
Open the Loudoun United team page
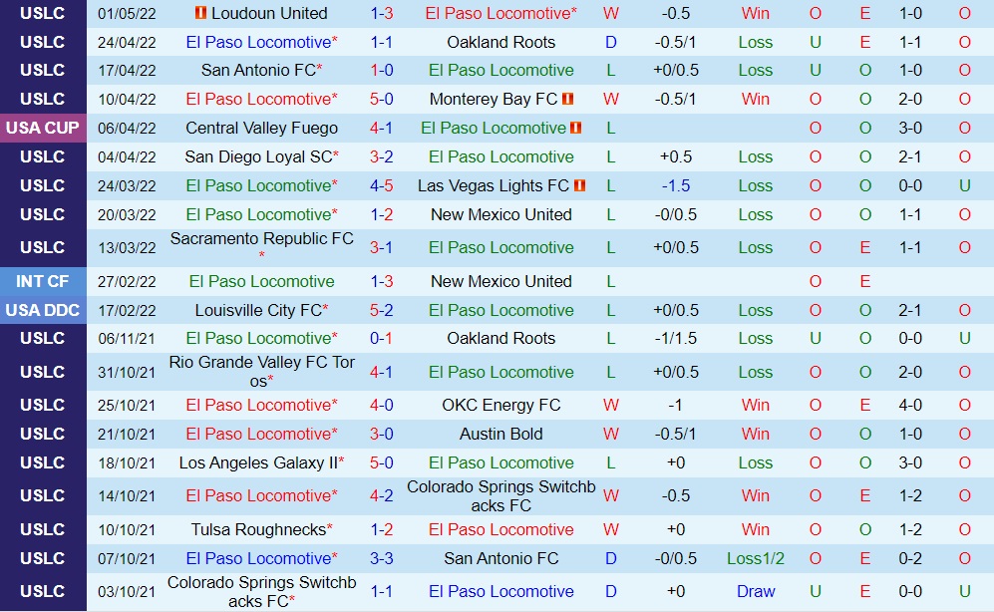[269, 13]
